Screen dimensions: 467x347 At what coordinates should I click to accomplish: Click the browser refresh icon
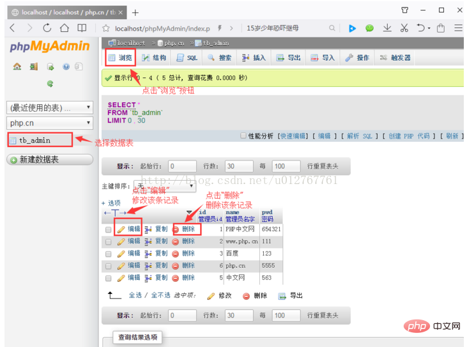tap(47, 28)
